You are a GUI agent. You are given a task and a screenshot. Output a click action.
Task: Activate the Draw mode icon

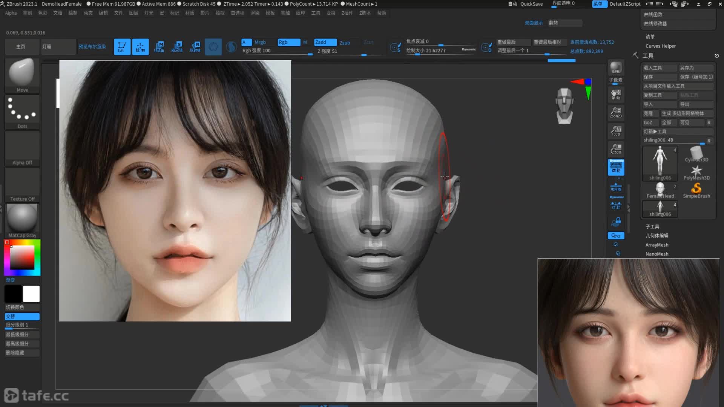(x=140, y=47)
